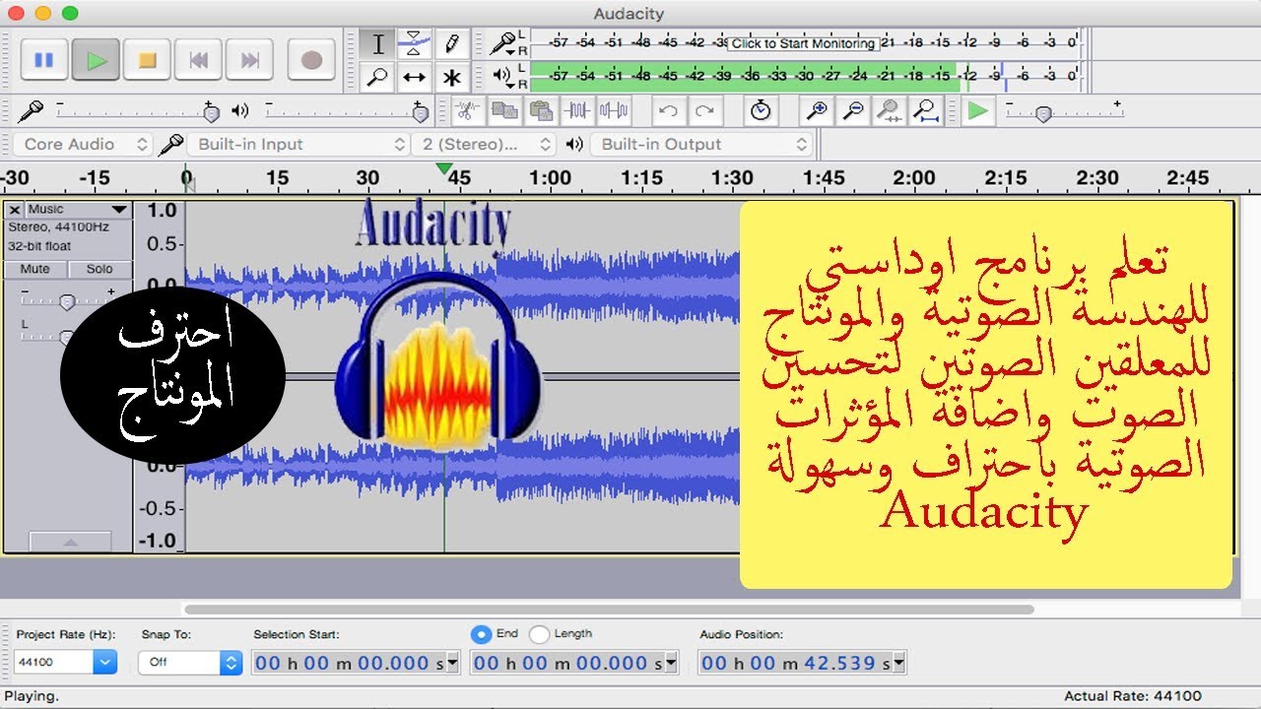Viewport: 1261px width, 709px height.
Task: Undo the last action
Action: [x=669, y=110]
